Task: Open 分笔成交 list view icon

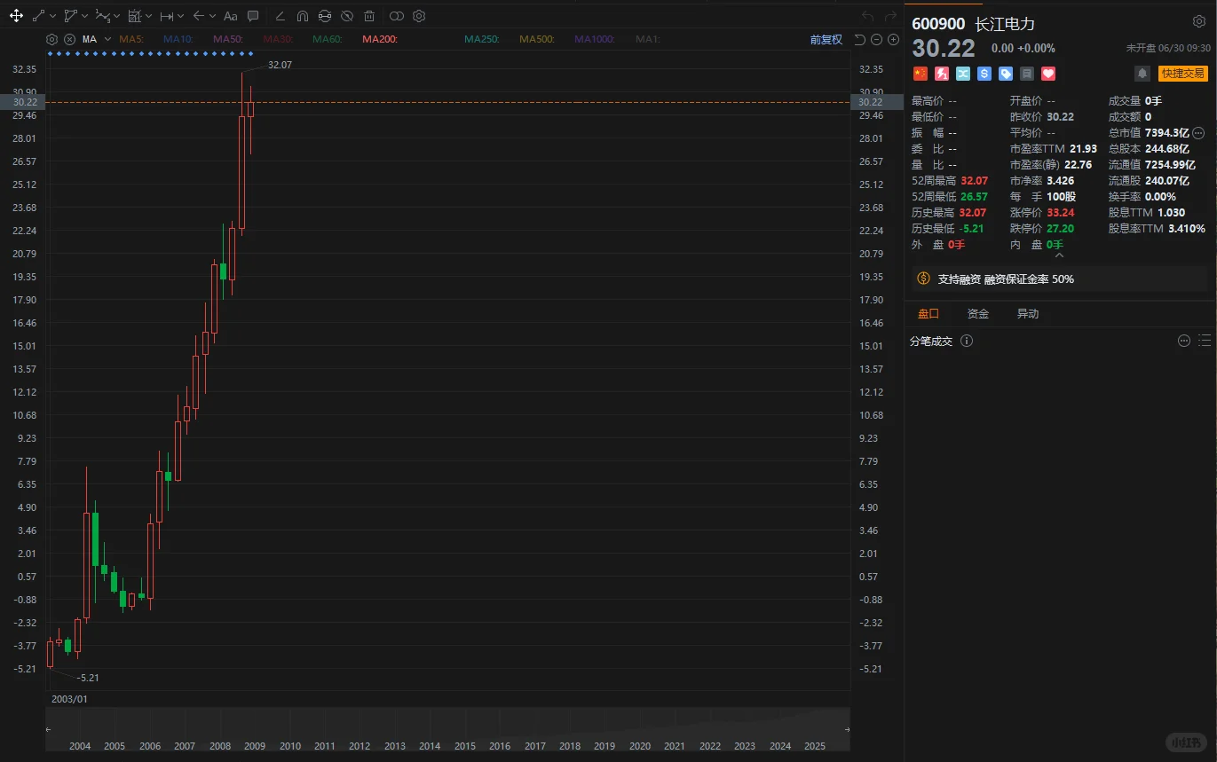Action: (x=1205, y=341)
